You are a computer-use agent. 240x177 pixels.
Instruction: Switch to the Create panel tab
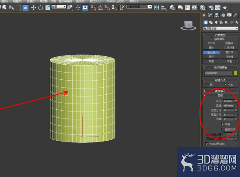tap(204, 15)
